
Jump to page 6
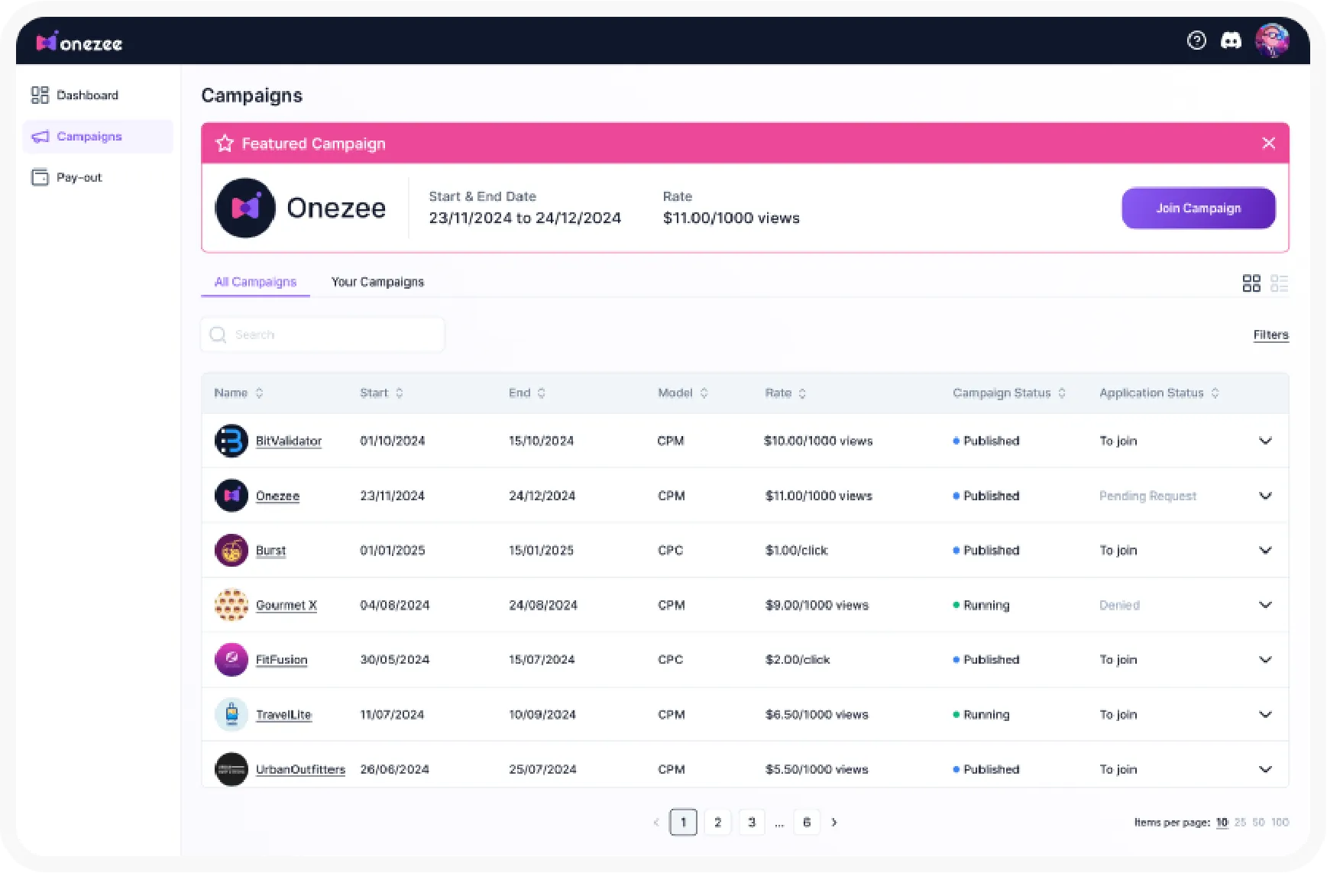pos(807,823)
